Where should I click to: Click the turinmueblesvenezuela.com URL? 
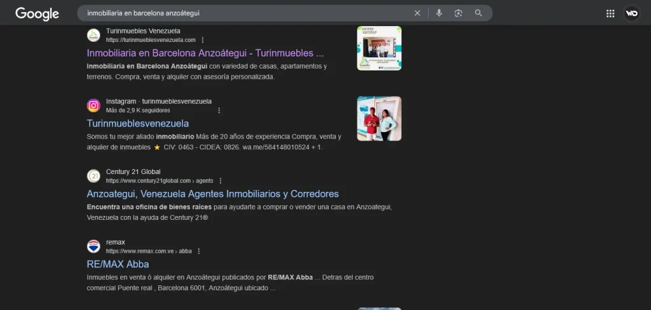click(151, 40)
